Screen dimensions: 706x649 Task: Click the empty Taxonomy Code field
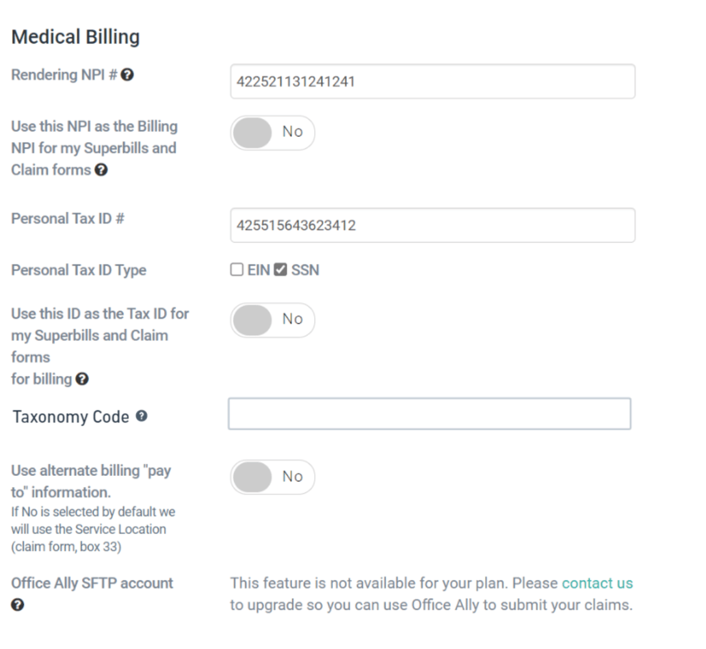(429, 414)
